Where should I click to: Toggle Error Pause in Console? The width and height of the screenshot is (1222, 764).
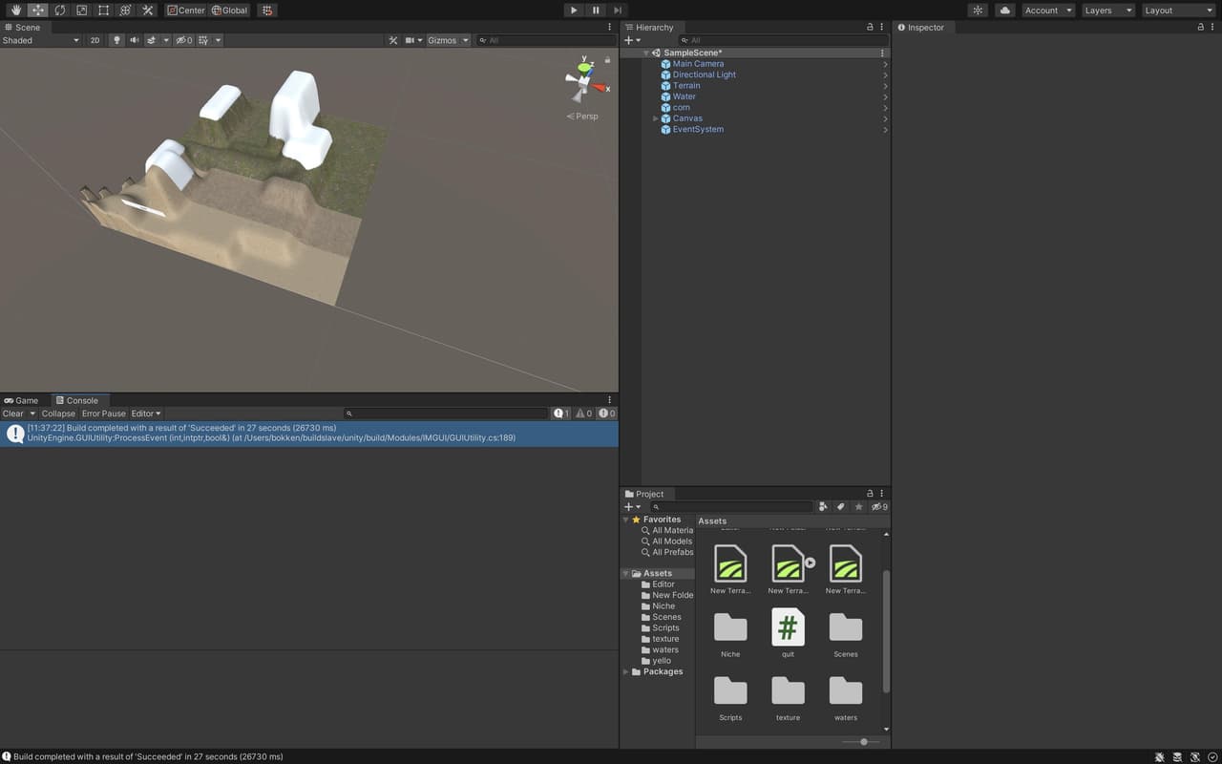[x=103, y=414]
